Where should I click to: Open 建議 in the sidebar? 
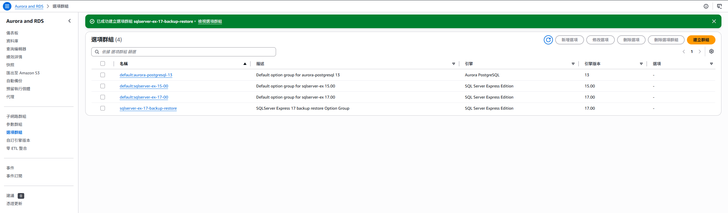[10, 196]
